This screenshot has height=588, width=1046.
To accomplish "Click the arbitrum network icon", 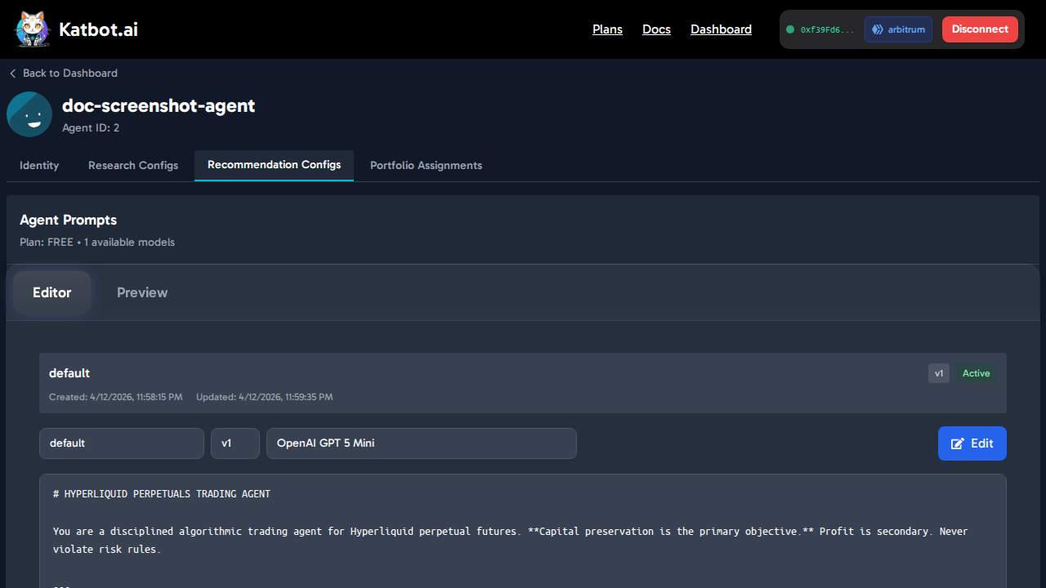I will [878, 29].
